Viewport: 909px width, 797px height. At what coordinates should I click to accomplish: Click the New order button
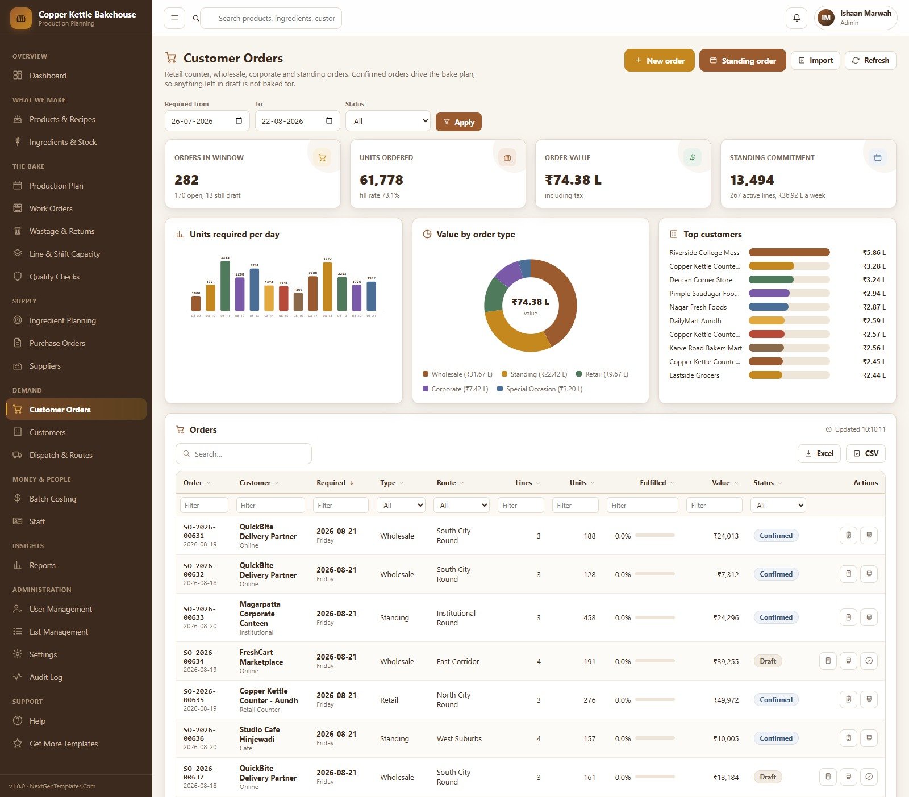[x=659, y=60]
